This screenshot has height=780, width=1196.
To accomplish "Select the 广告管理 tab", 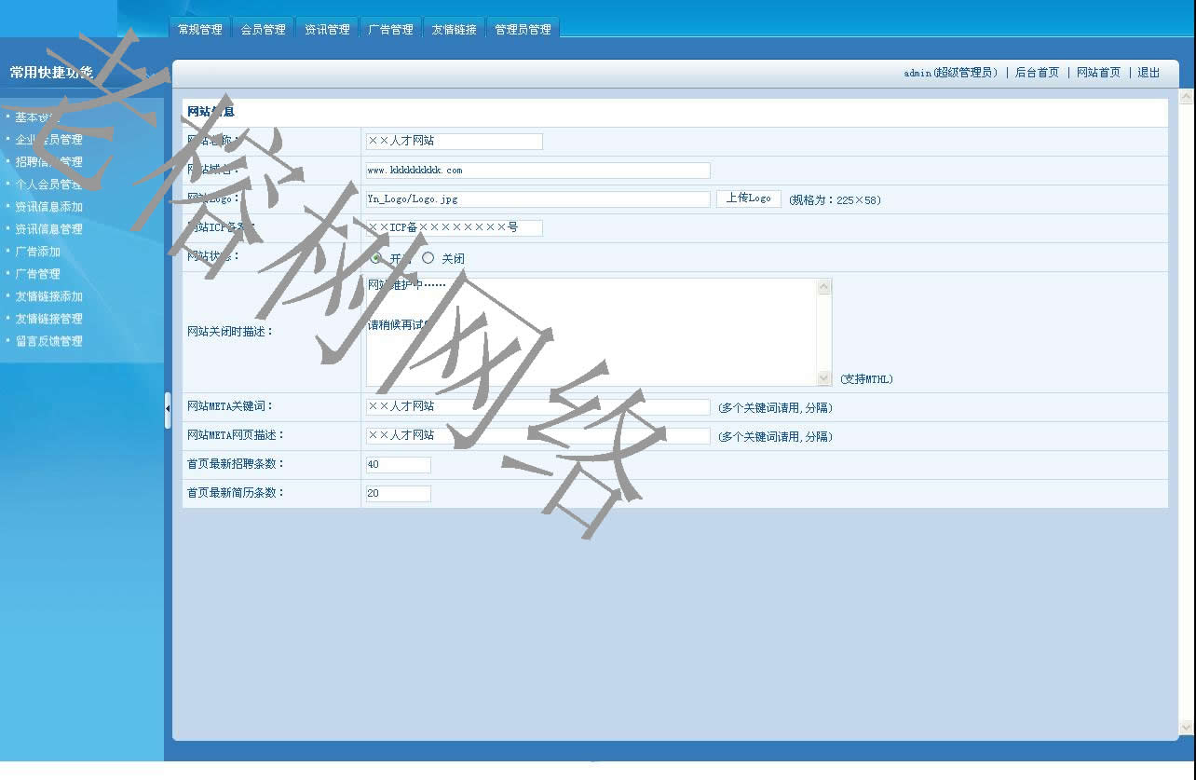I will pos(390,29).
